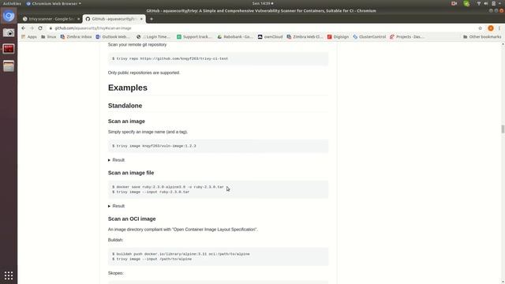
Task: Go back using the browser back arrow
Action: [x=23, y=28]
